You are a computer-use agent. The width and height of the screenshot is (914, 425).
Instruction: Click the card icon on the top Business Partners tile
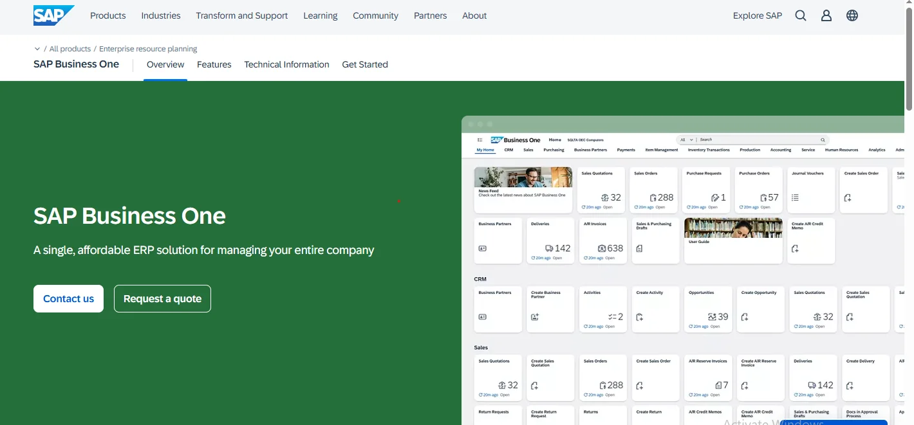[483, 248]
